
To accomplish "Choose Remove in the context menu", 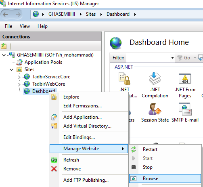I will (x=89, y=169).
